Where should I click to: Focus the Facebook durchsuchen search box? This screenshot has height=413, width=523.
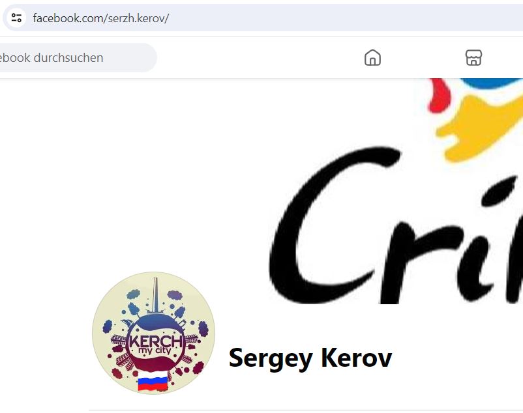click(x=76, y=57)
